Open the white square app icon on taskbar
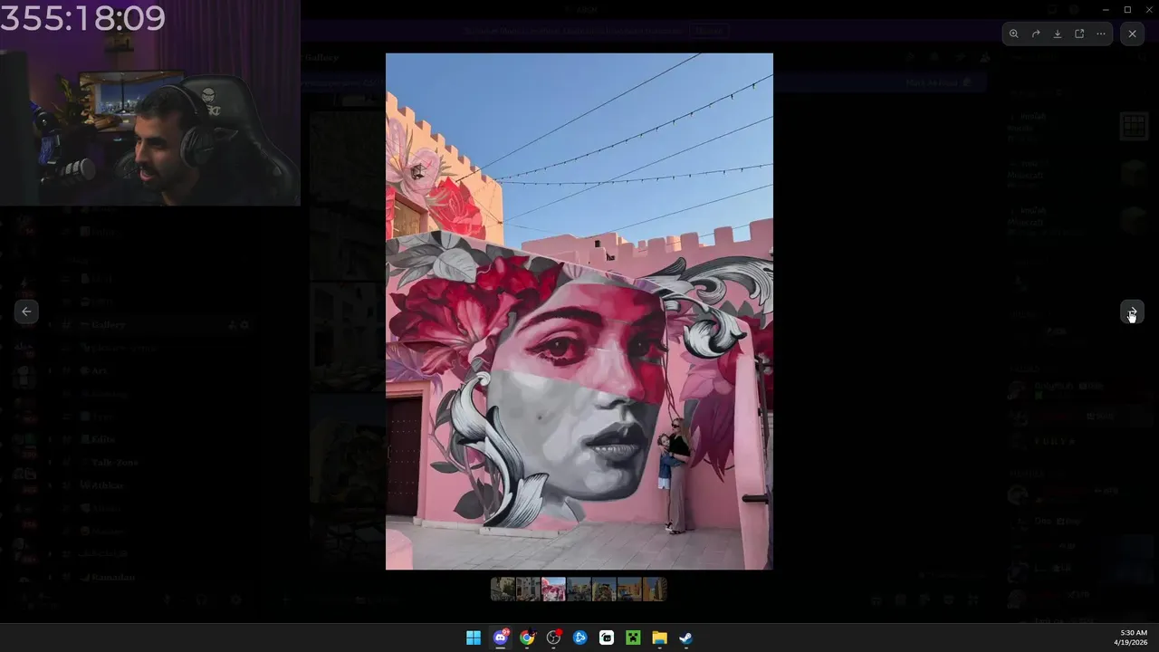The height and width of the screenshot is (652, 1159). (607, 638)
